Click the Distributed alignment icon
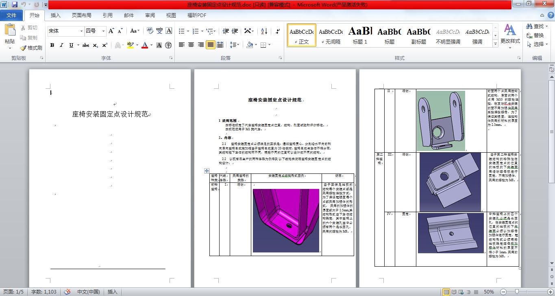This screenshot has height=296, width=555. 220,45
